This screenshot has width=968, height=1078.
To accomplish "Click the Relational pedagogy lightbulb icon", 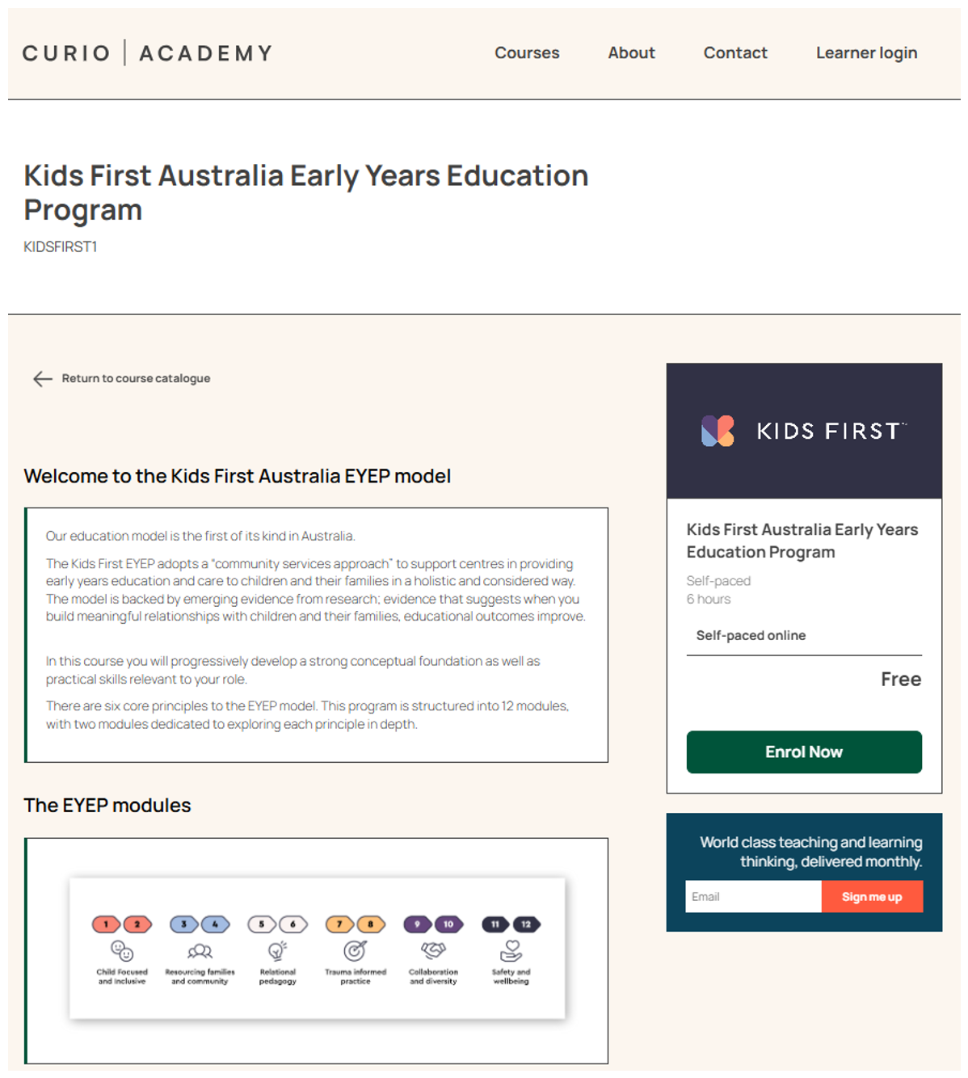I will click(277, 950).
